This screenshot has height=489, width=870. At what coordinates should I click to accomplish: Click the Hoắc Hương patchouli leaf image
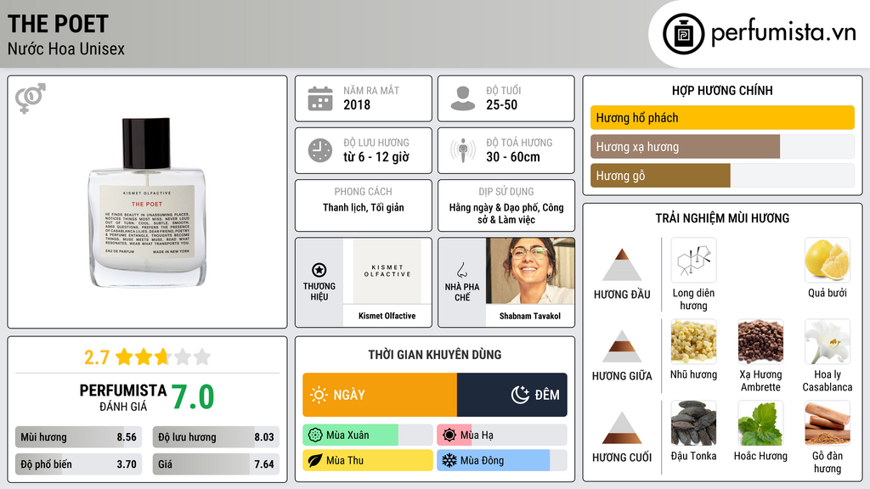click(760, 423)
